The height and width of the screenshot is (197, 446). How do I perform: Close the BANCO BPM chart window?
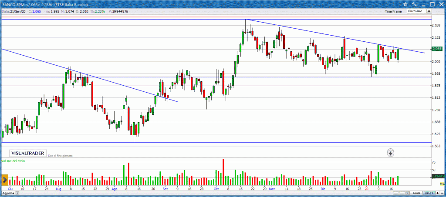[x=442, y=4]
